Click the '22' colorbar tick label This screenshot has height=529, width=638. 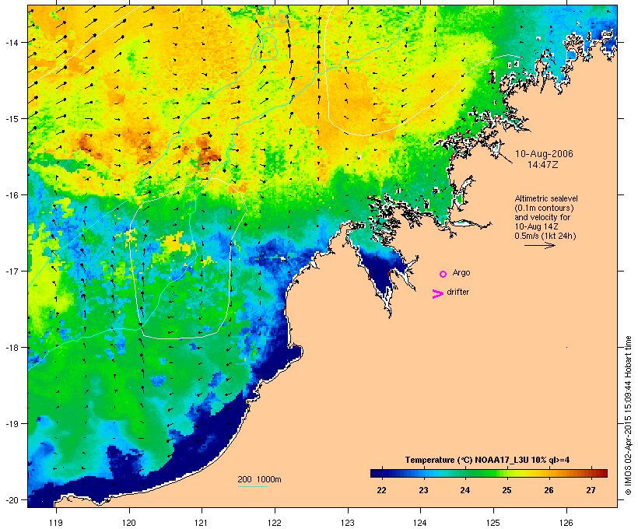pyautogui.click(x=381, y=490)
